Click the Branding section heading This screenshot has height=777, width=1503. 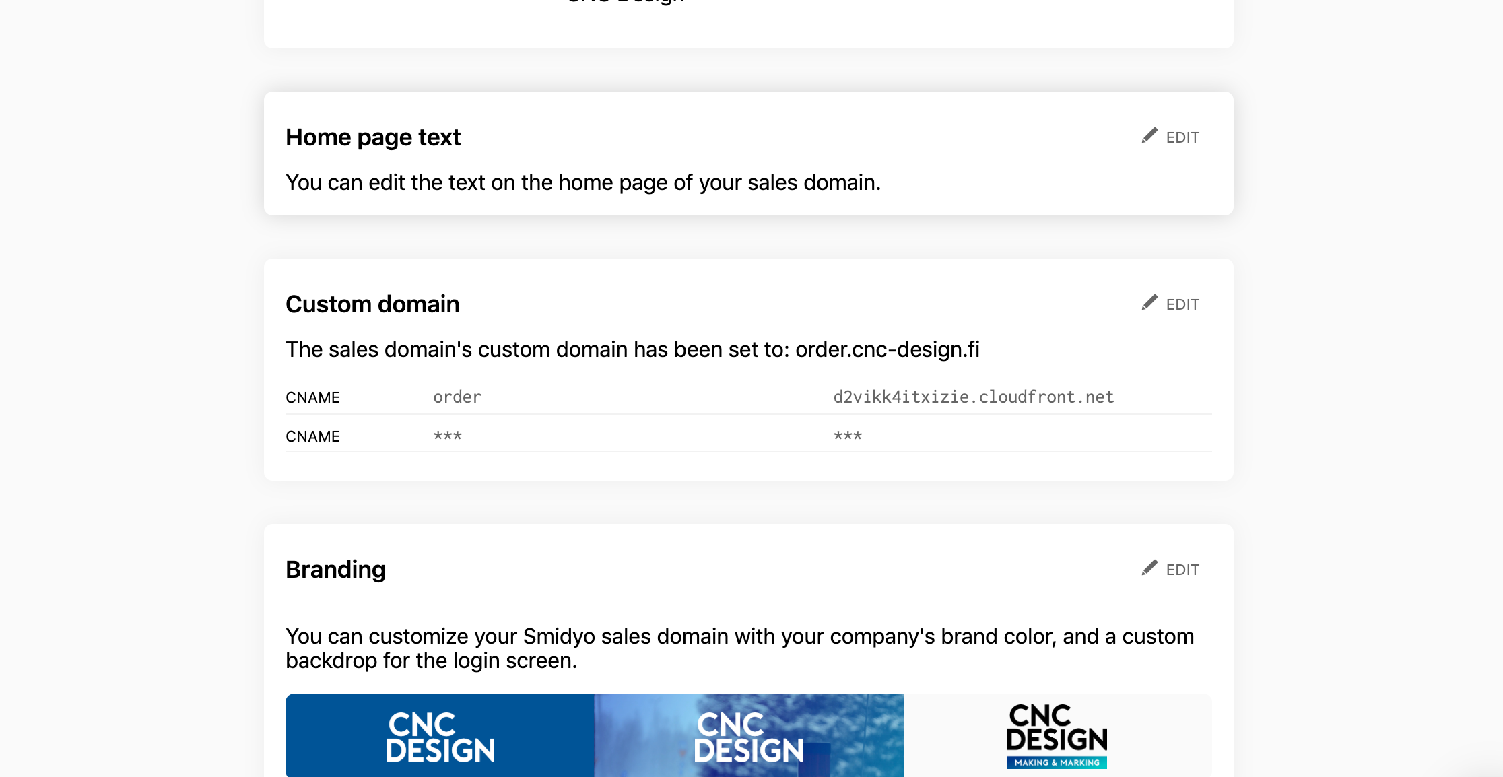tap(335, 570)
